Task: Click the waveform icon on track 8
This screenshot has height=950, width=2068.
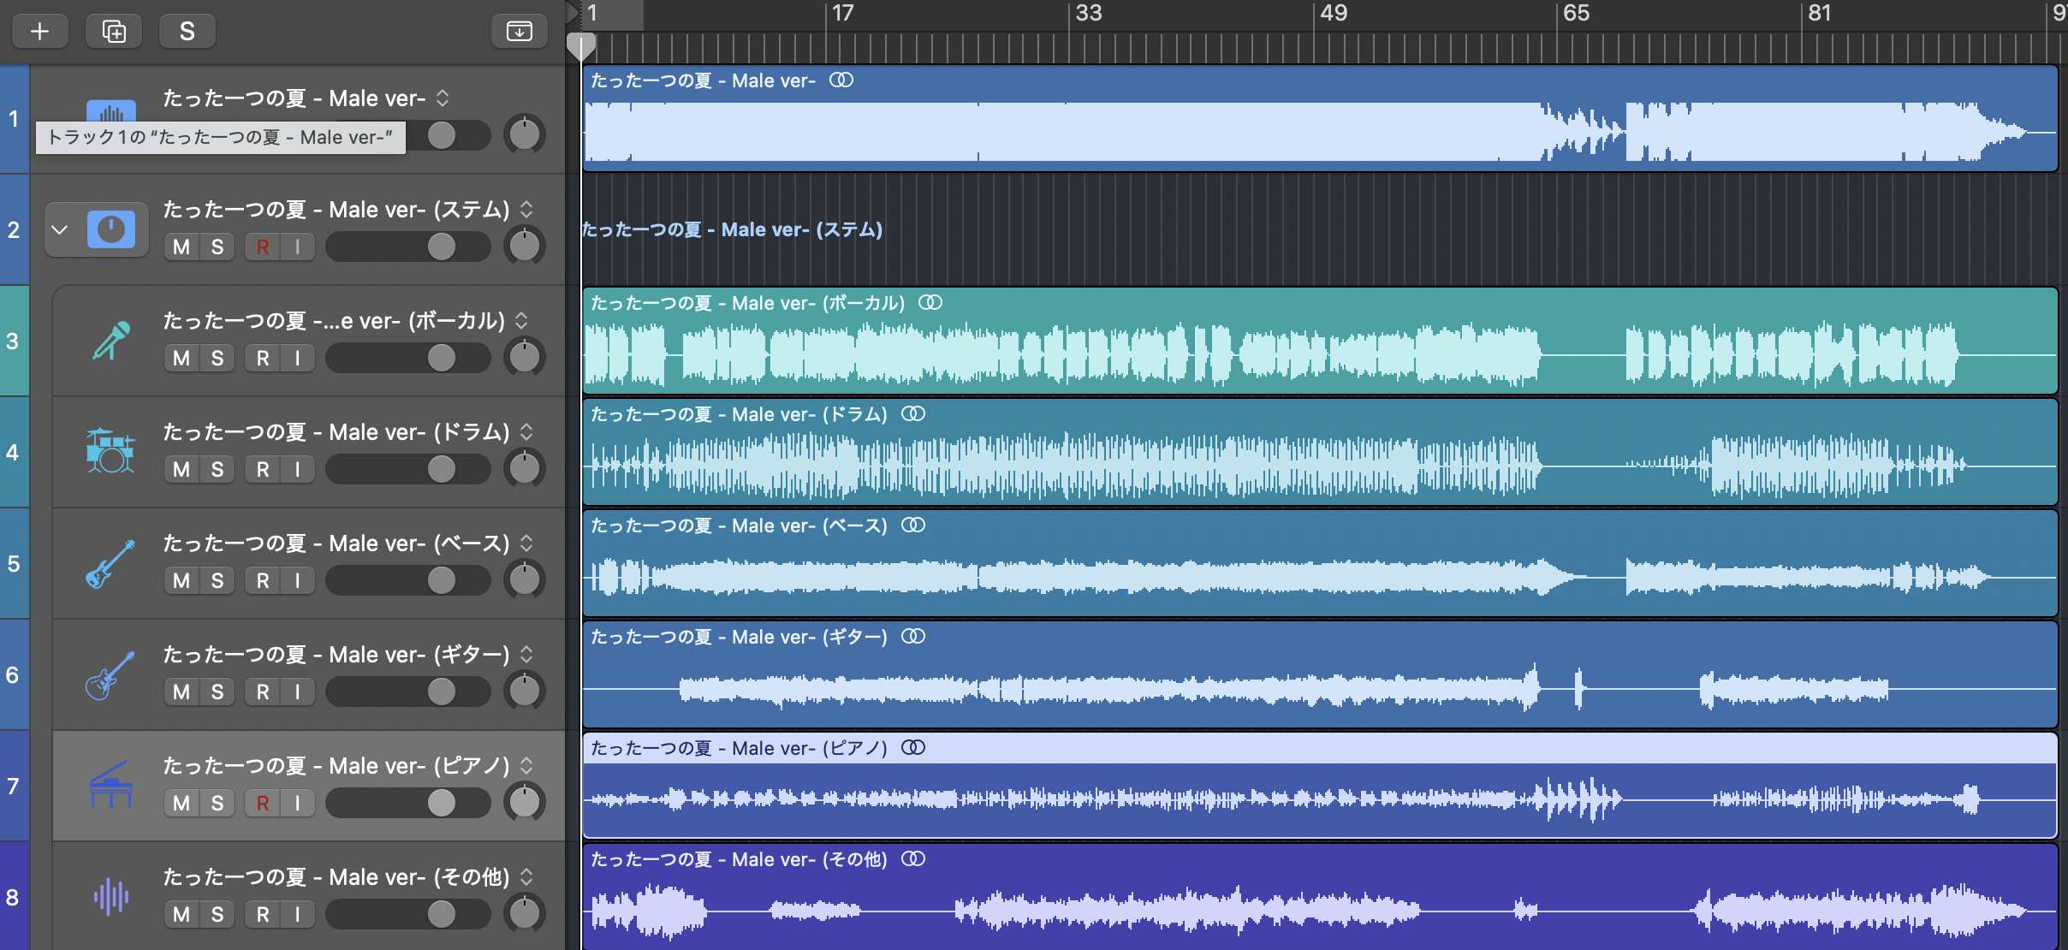Action: pos(110,896)
